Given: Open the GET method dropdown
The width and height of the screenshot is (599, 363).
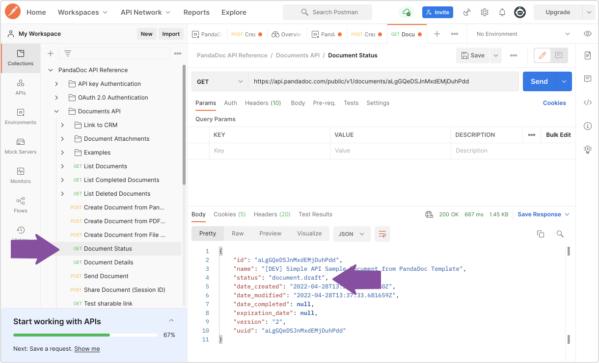Looking at the screenshot, I should pyautogui.click(x=219, y=81).
